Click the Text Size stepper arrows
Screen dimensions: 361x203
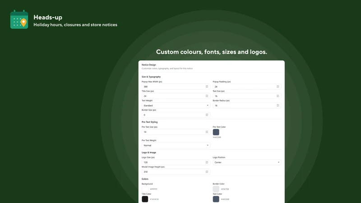[x=278, y=96]
